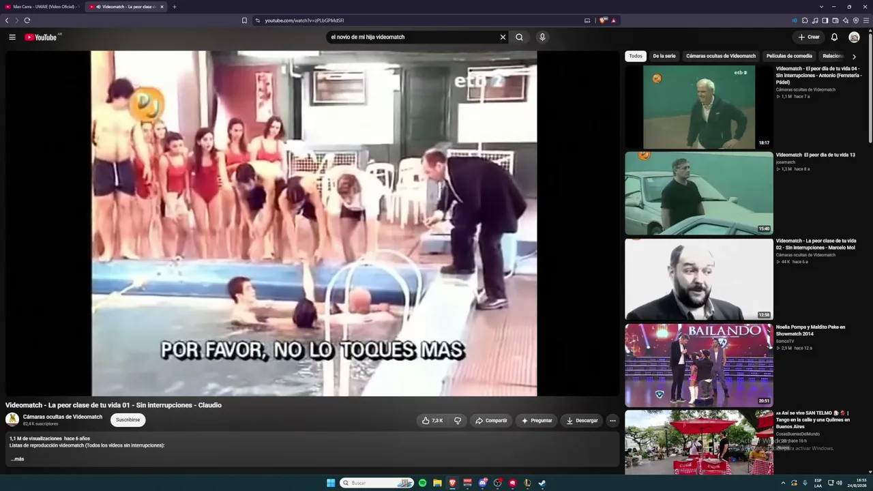Play the El peor día de tu vida 13 thumbnail
Viewport: 873px width, 491px height.
tap(699, 193)
